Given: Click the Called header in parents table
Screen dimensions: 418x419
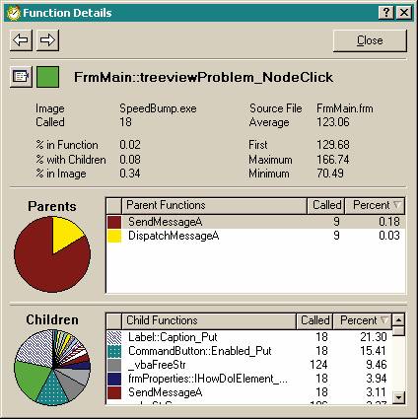Looking at the screenshot, I should [x=326, y=205].
